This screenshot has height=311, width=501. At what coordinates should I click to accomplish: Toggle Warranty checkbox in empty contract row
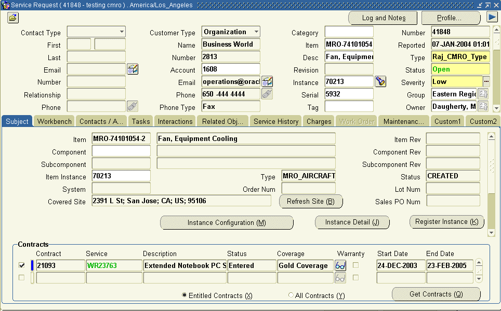[x=355, y=277]
